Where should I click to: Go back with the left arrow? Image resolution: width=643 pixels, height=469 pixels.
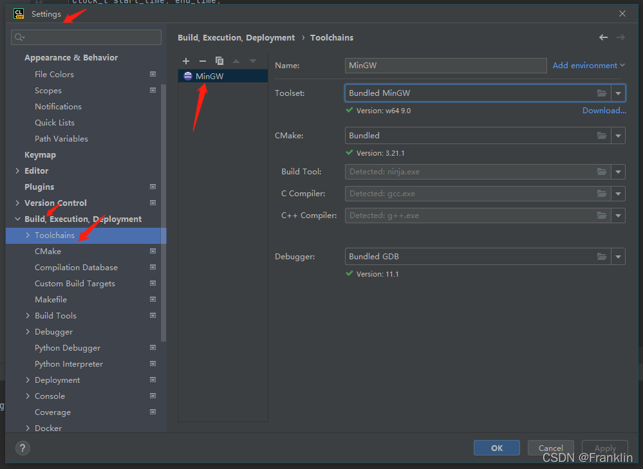(603, 37)
